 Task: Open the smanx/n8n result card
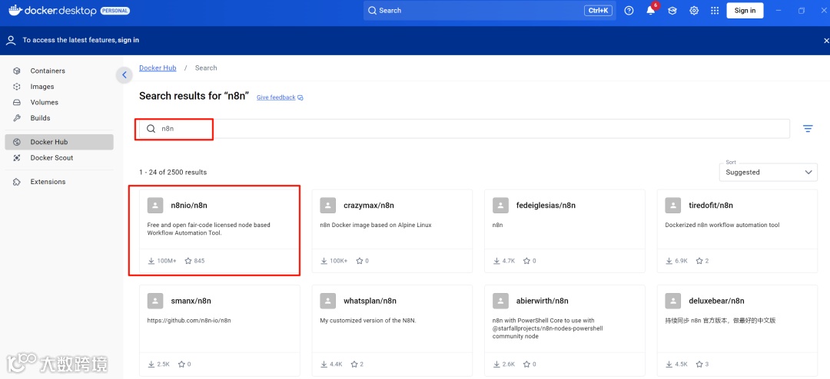[220, 332]
